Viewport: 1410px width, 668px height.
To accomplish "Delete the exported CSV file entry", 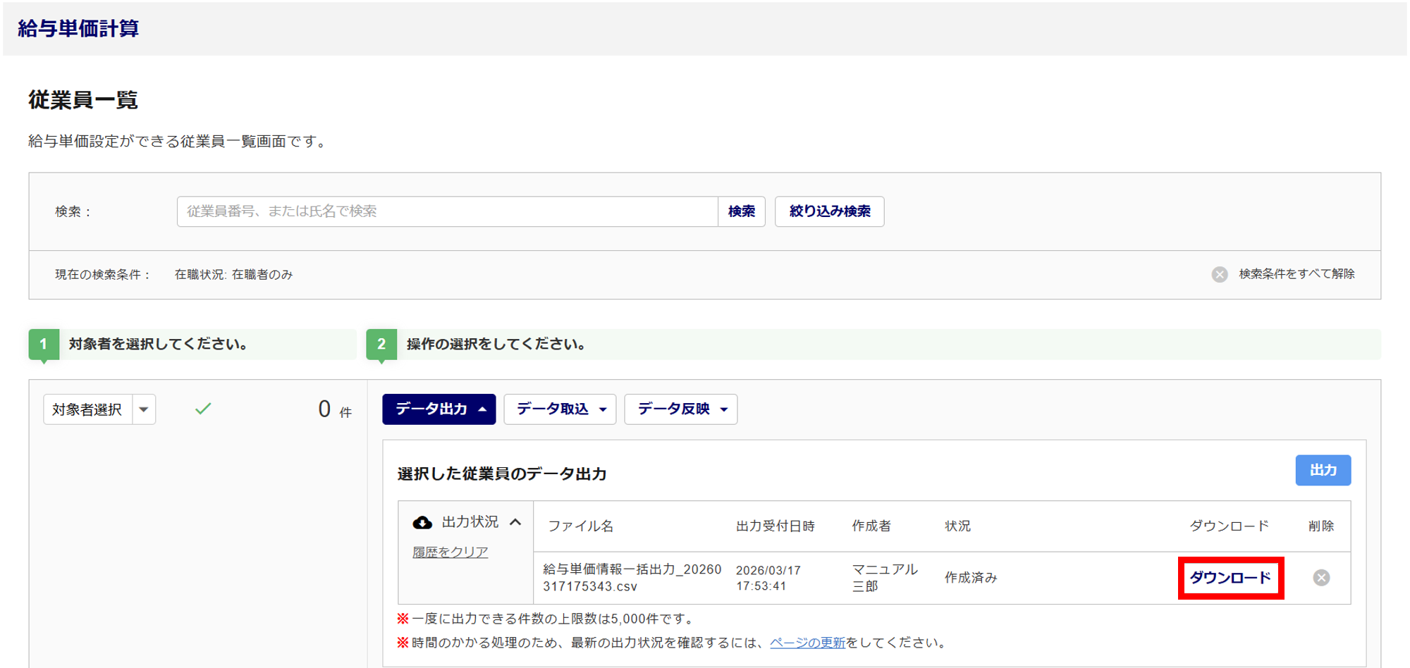I will click(1321, 578).
